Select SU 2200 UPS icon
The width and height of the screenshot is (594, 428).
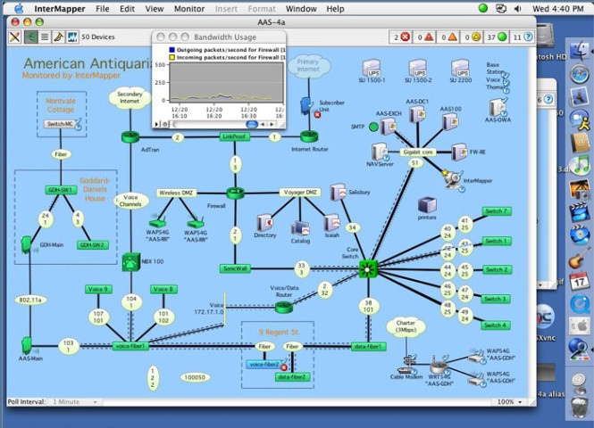(x=460, y=68)
